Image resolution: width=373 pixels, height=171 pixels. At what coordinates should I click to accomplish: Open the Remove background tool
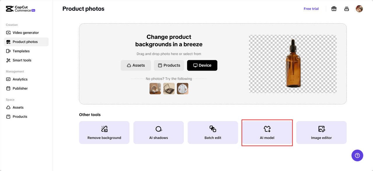[x=104, y=132]
